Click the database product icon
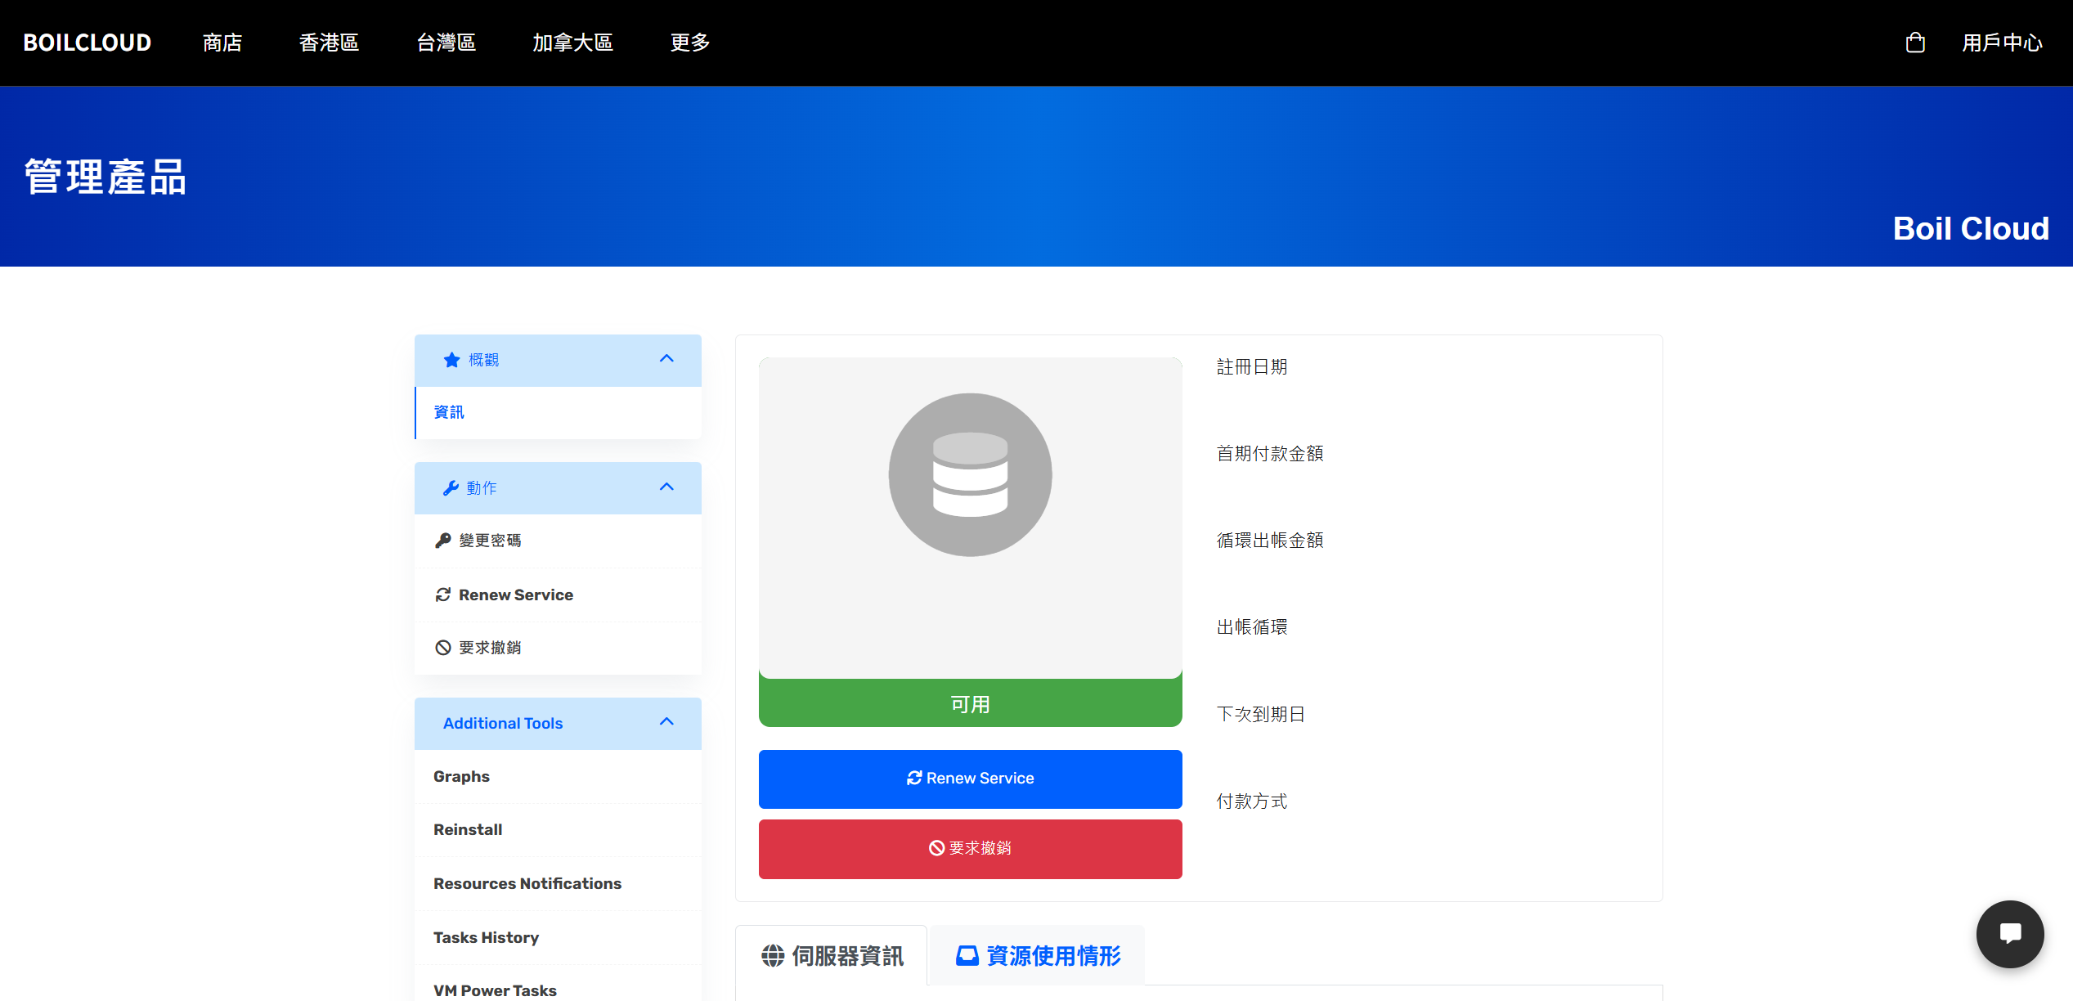The height and width of the screenshot is (1001, 2073). tap(970, 475)
